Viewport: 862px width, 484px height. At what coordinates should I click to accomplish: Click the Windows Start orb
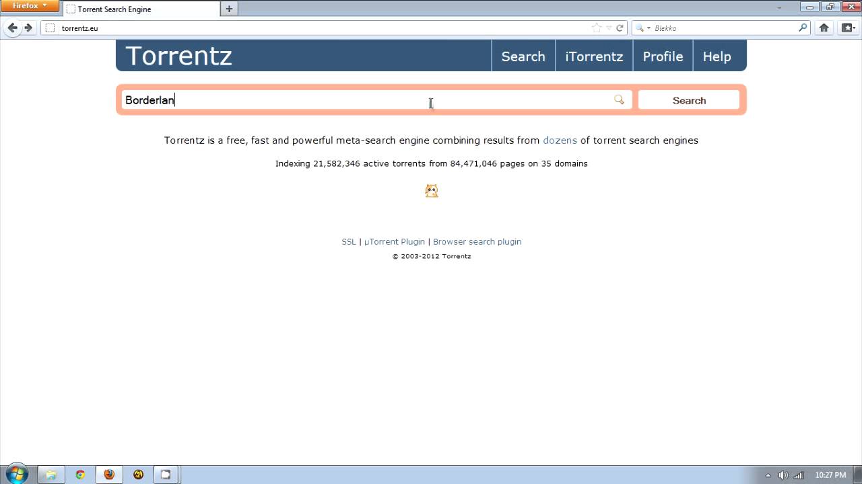17,475
